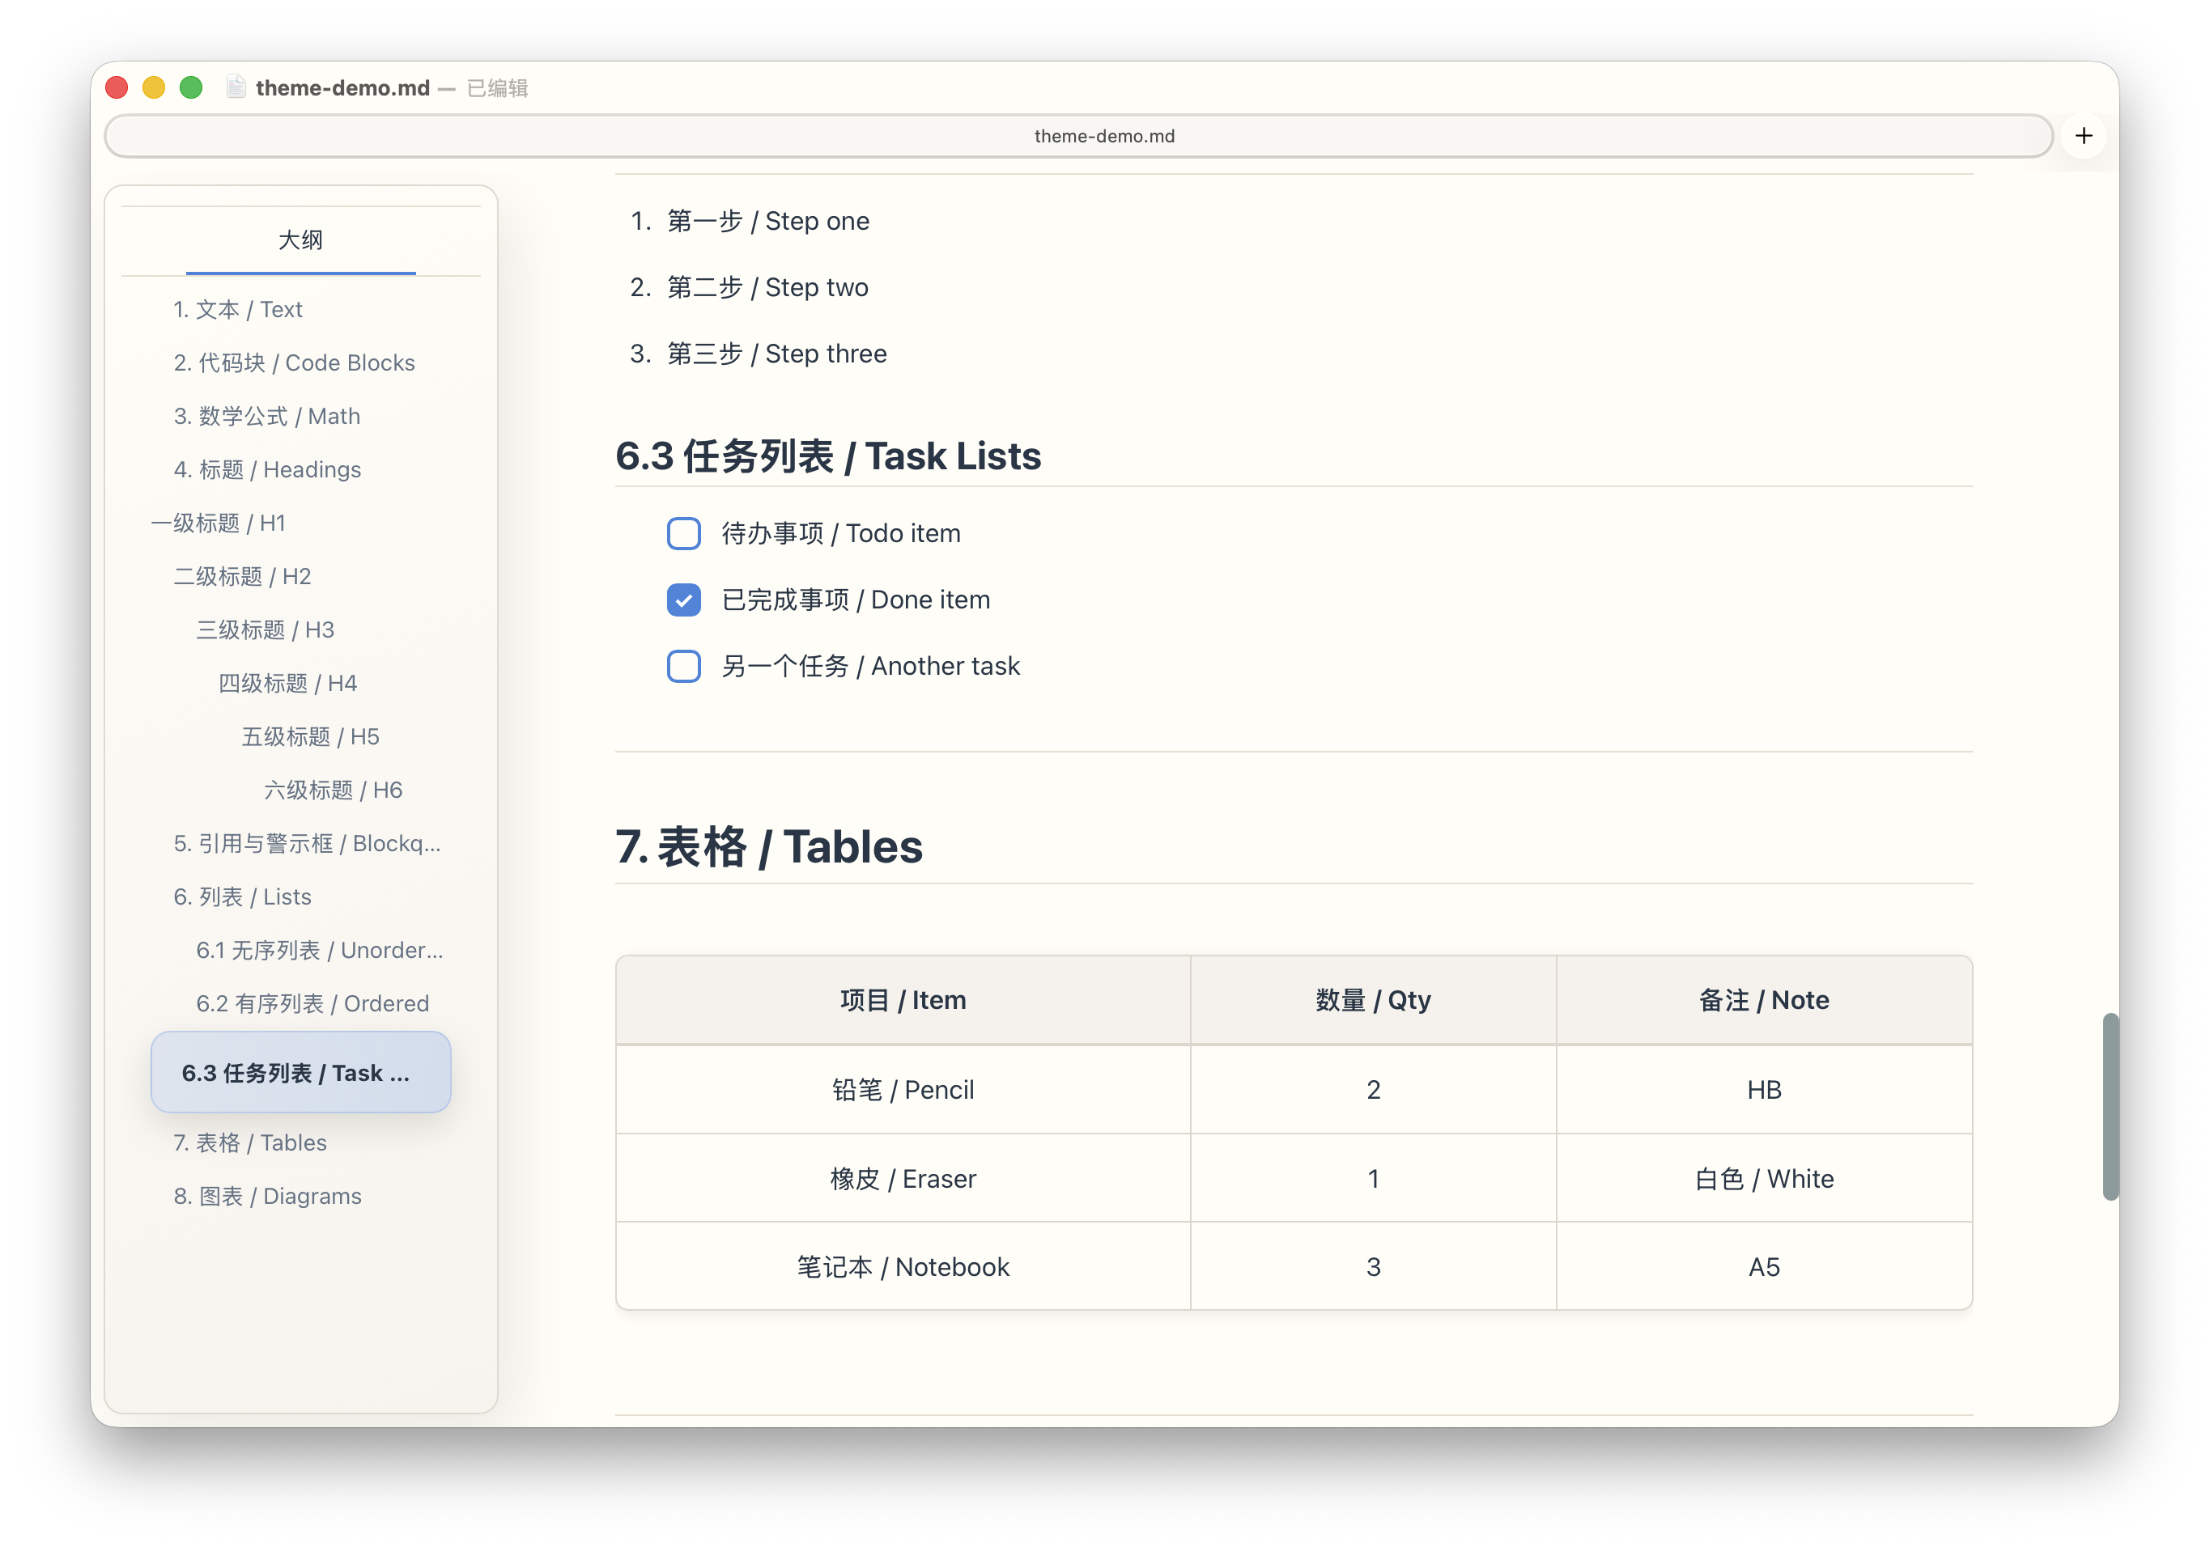Go to 1. 文本 / Text in outline
The image size is (2210, 1547).
[x=238, y=309]
